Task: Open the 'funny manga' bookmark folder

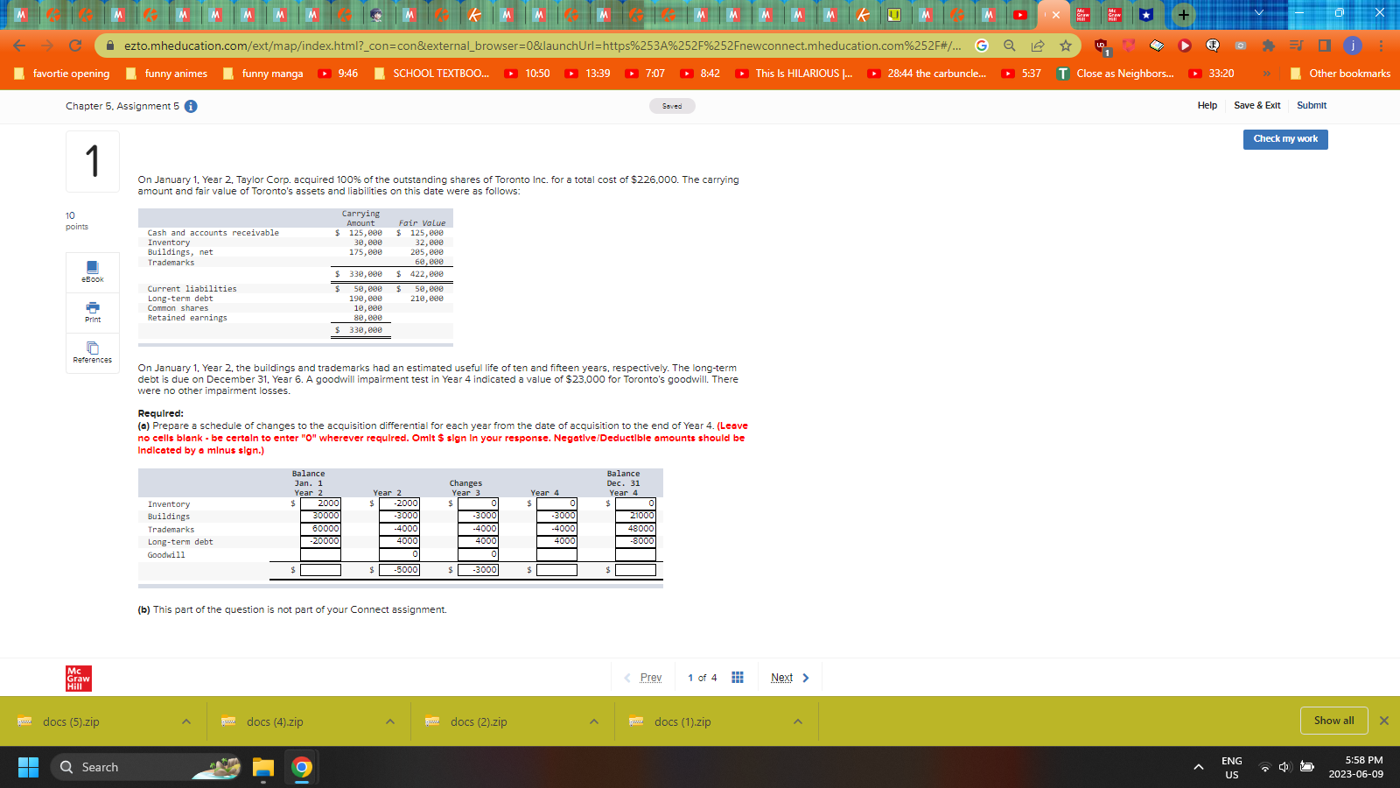Action: tap(263, 74)
